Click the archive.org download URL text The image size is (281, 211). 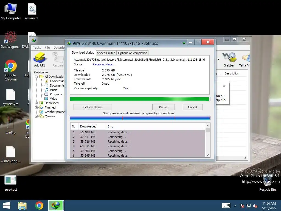(140, 60)
